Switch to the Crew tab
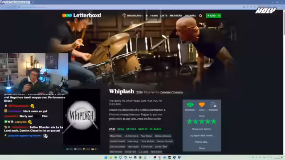285x160 pixels. click(x=121, y=129)
